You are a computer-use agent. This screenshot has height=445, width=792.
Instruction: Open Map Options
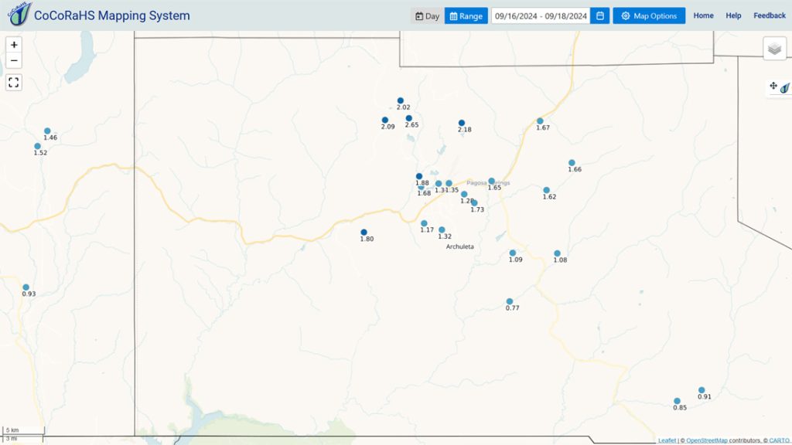(x=649, y=15)
